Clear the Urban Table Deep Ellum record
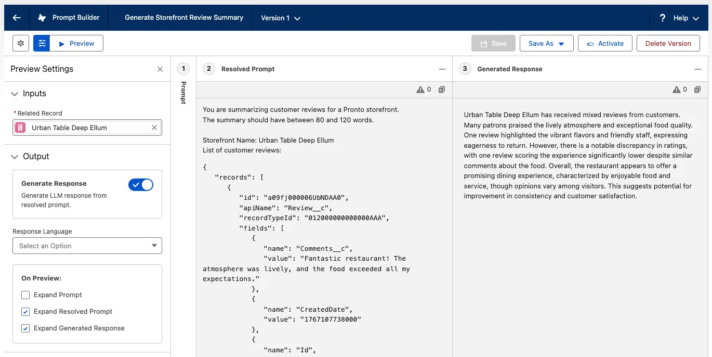712x357 pixels. click(x=154, y=127)
